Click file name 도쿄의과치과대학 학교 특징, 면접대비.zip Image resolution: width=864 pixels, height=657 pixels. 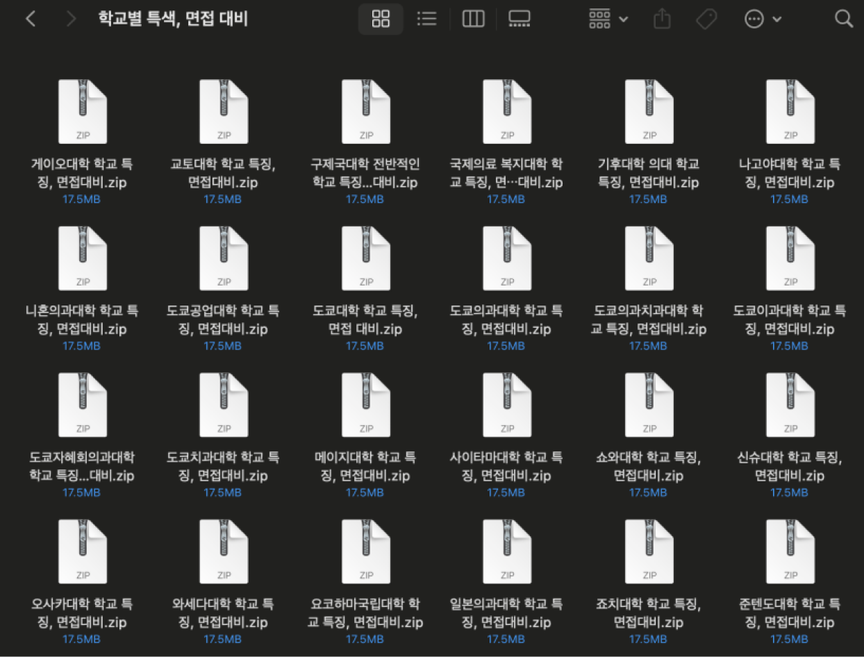(649, 319)
